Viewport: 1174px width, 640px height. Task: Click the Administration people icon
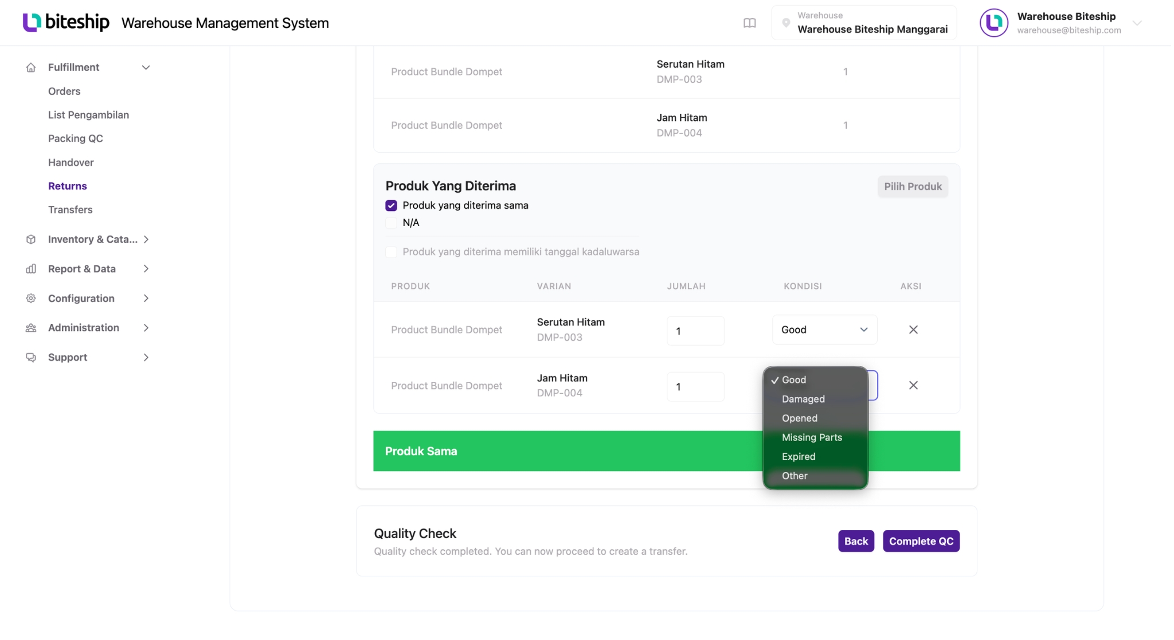click(31, 328)
